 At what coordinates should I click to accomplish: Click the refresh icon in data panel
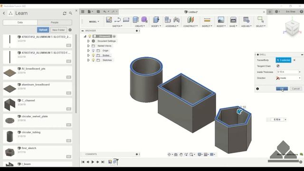(x=65, y=13)
